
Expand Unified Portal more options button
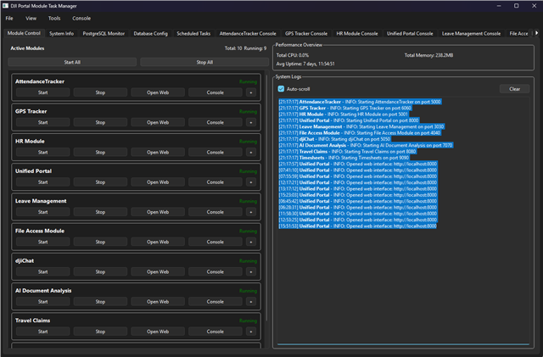tap(251, 182)
